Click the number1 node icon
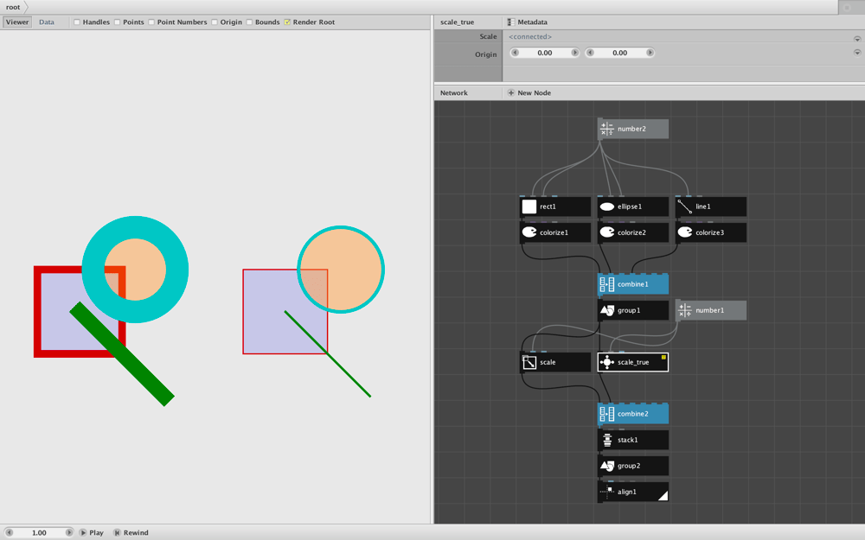The height and width of the screenshot is (540, 865). pyautogui.click(x=684, y=310)
